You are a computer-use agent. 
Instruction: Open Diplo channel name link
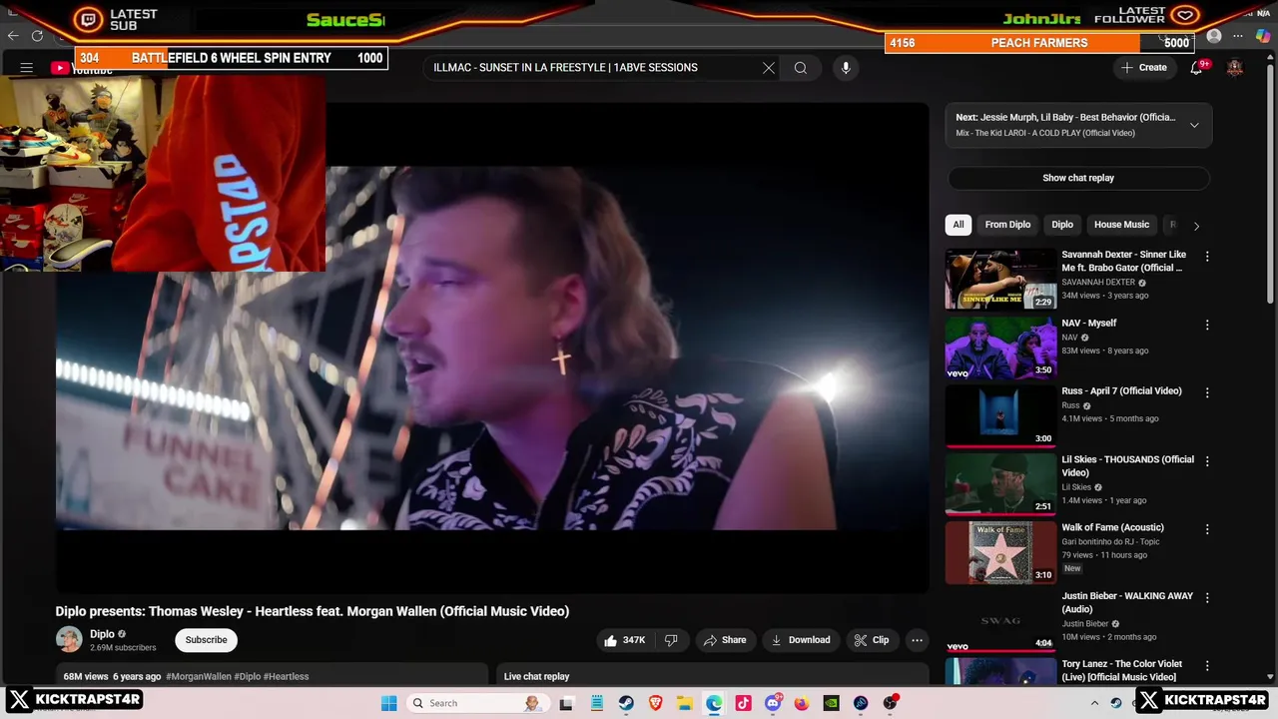(x=102, y=634)
